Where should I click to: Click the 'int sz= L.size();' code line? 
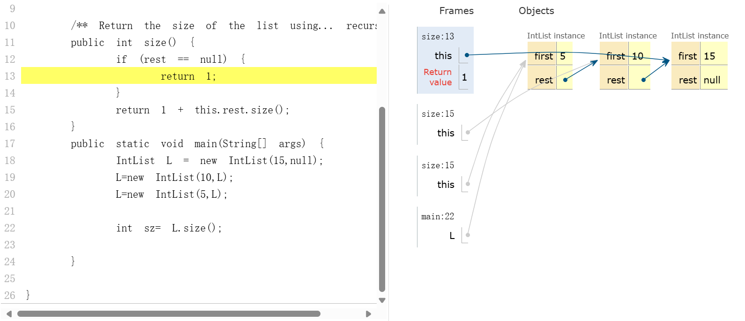tap(169, 228)
